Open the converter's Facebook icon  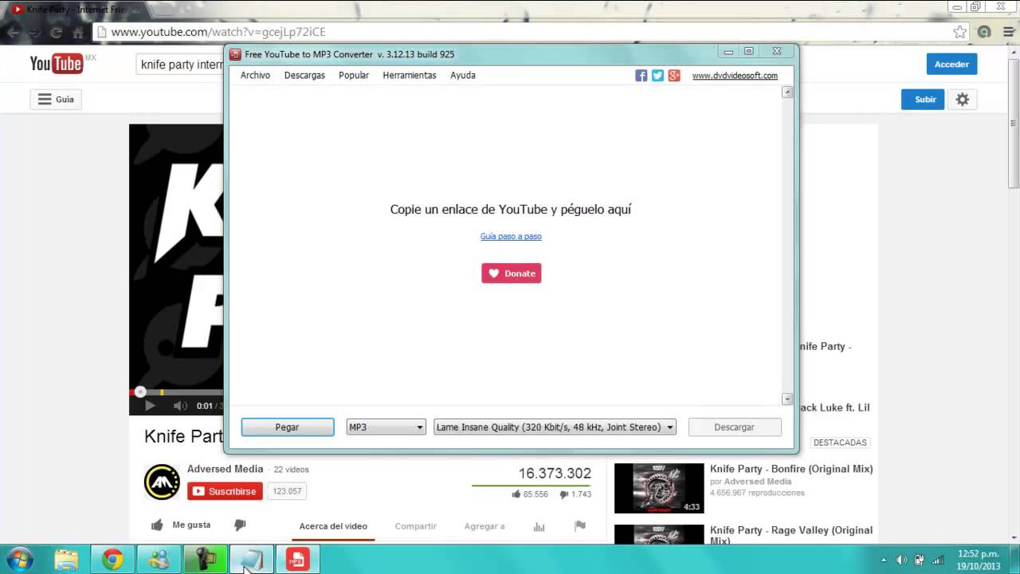641,76
